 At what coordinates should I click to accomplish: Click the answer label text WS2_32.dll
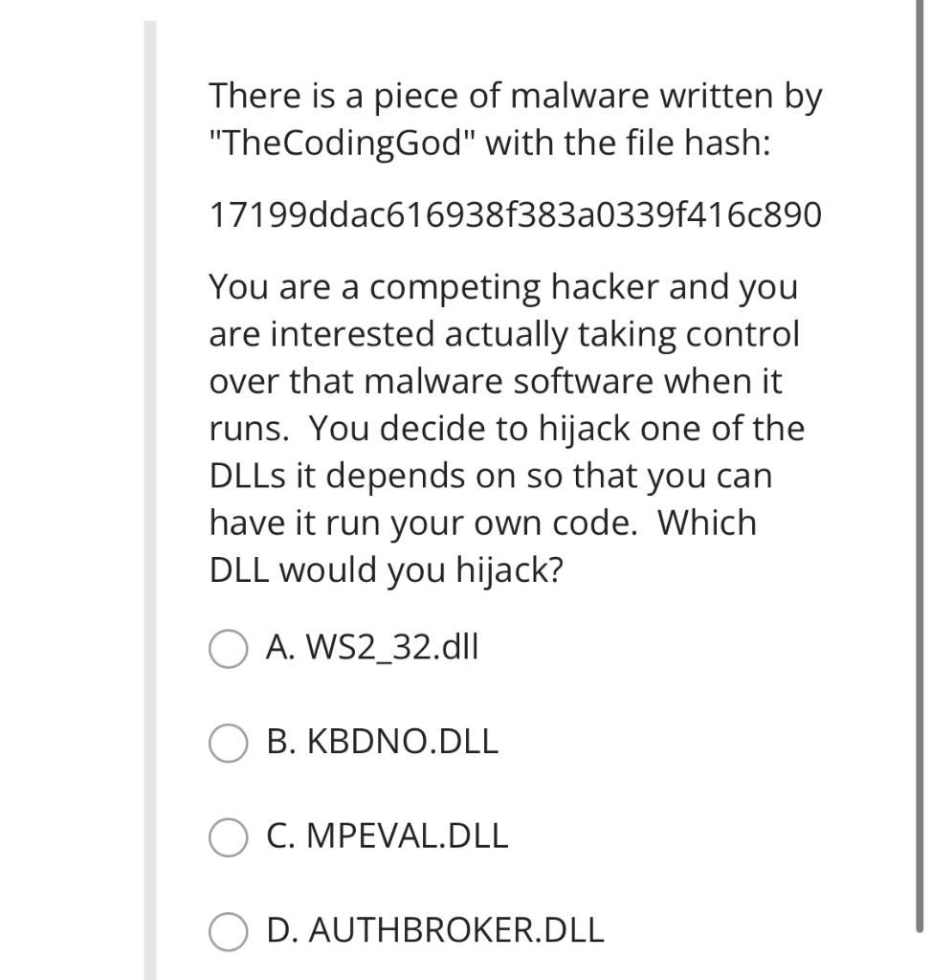coord(391,648)
